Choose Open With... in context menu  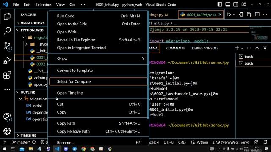coord(98,32)
